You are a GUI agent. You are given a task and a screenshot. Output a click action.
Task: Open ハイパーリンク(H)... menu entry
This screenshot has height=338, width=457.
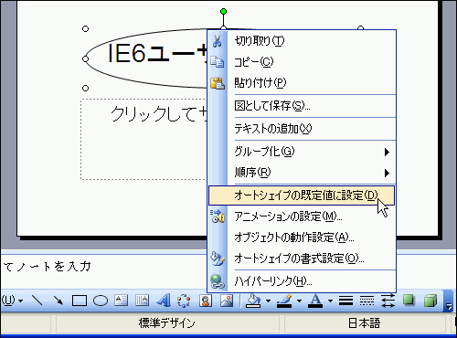coord(302,281)
